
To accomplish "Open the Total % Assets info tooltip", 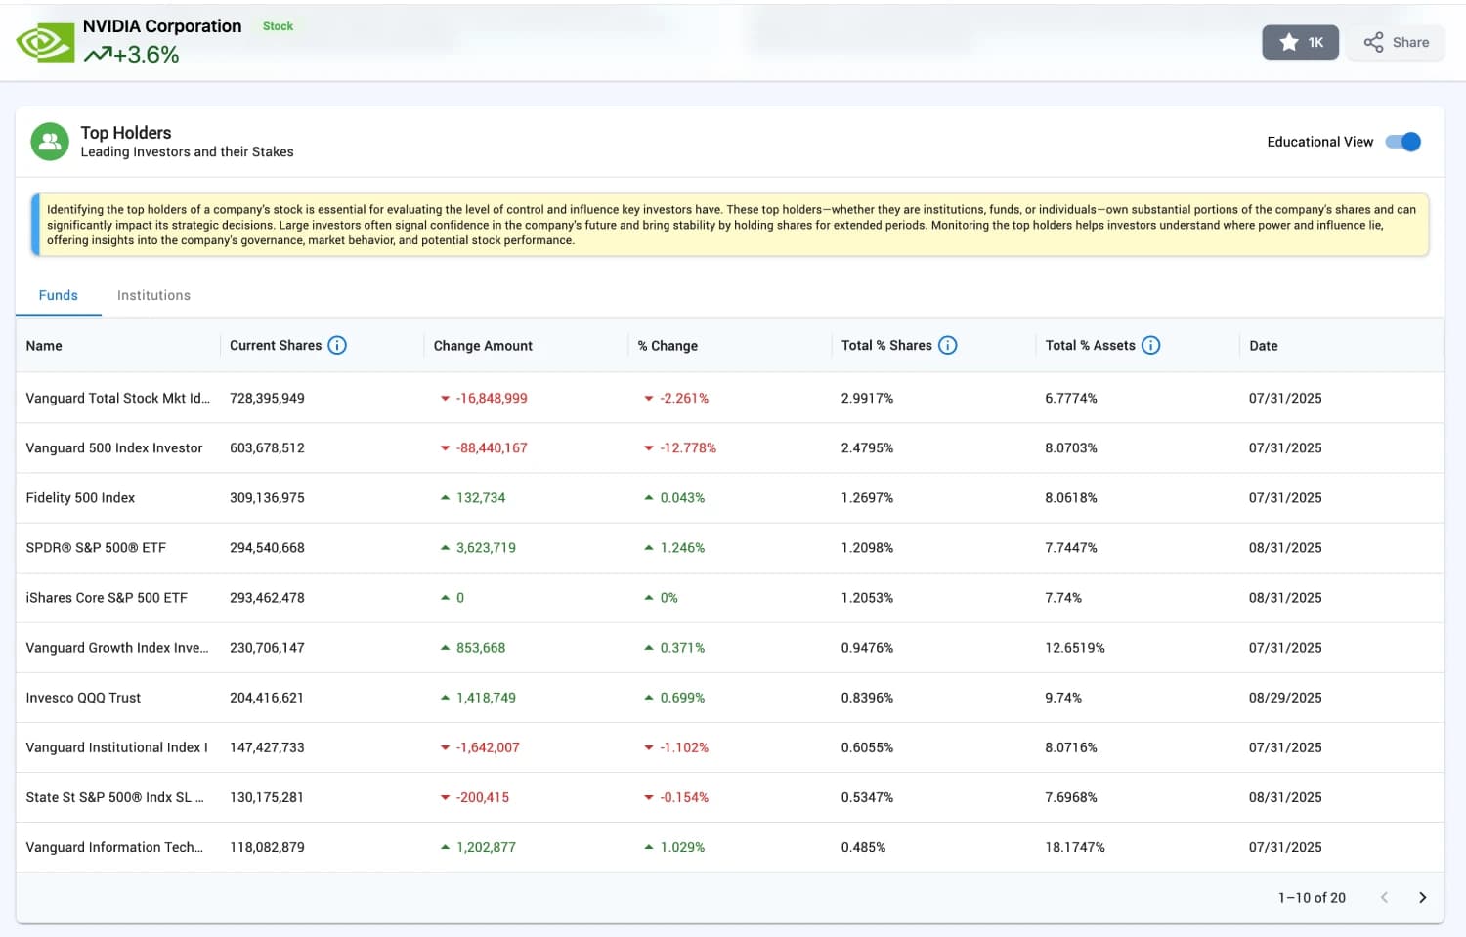I will [x=1151, y=345].
